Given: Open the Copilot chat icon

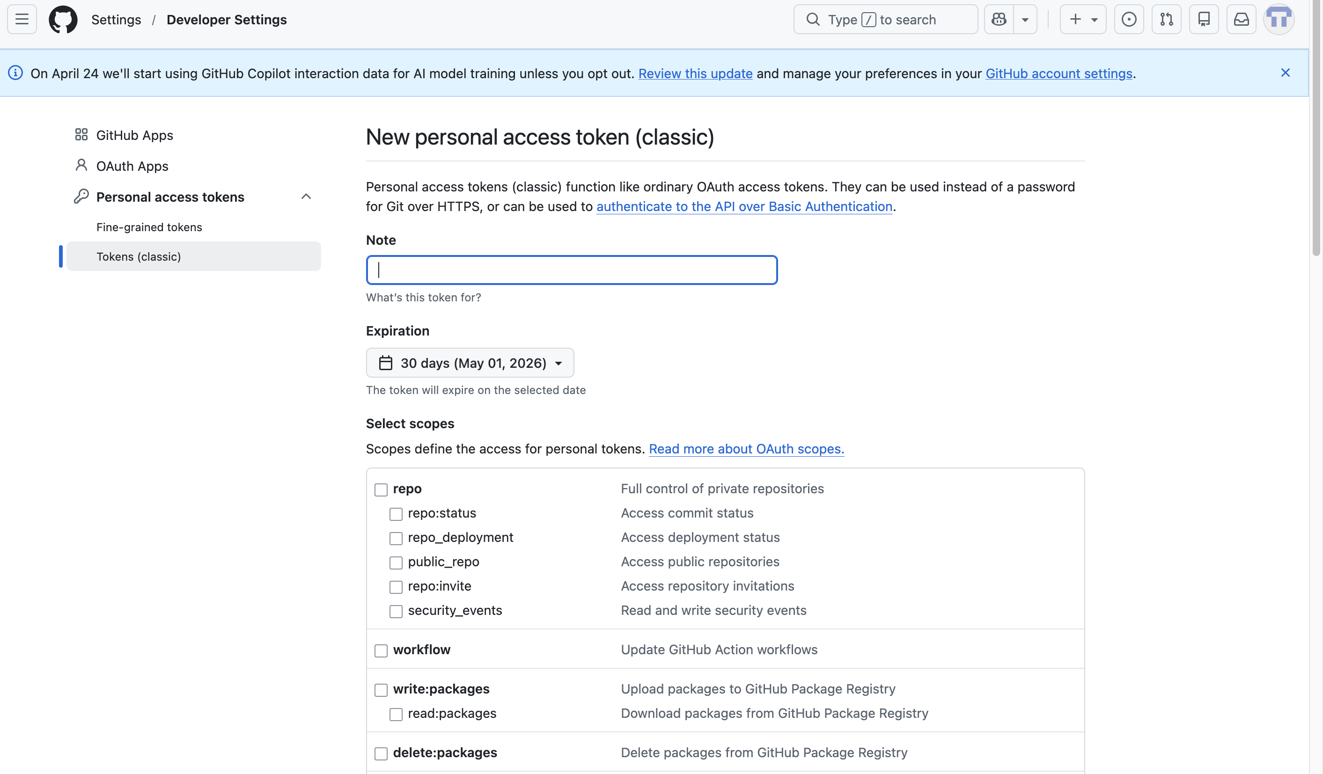Looking at the screenshot, I should (x=999, y=19).
